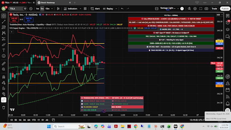Image resolution: width=231 pixels, height=130 pixels.
Task: Expand the time interval dropdown chevron
Action: point(52,9)
